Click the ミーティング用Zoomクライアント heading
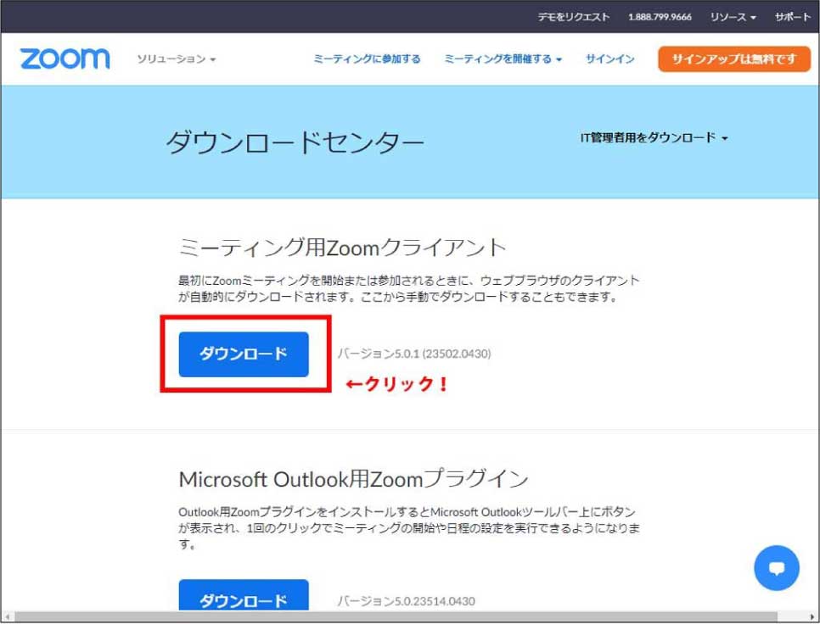This screenshot has height=624, width=820. tap(342, 248)
